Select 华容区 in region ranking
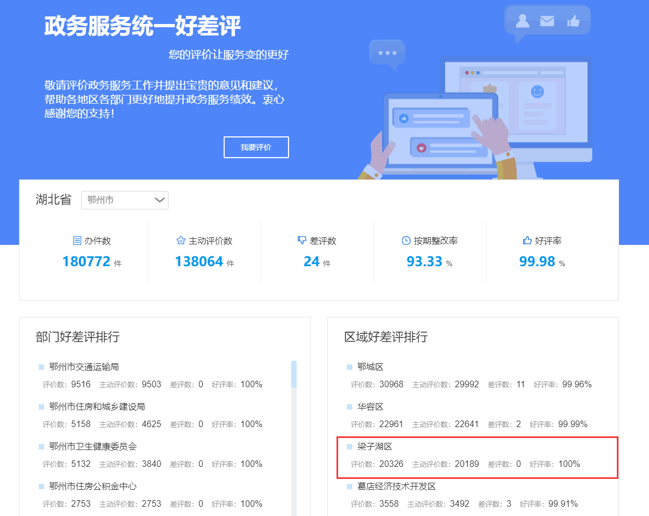Image resolution: width=649 pixels, height=516 pixels. pos(370,407)
